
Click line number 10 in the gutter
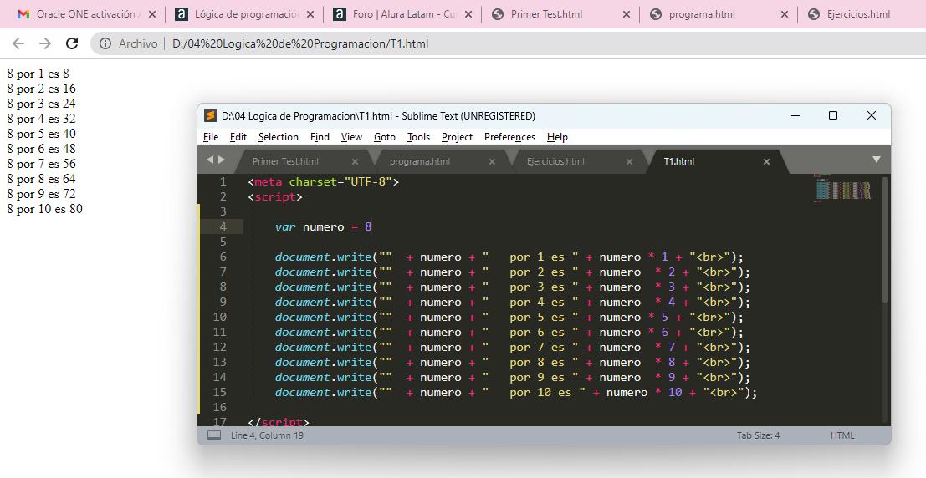point(220,317)
